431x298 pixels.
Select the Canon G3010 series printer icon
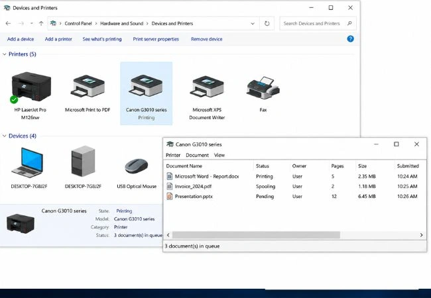[146, 85]
